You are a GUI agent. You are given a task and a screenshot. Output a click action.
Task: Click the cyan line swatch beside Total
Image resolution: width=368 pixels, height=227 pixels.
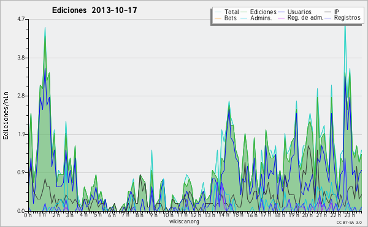click(x=218, y=12)
